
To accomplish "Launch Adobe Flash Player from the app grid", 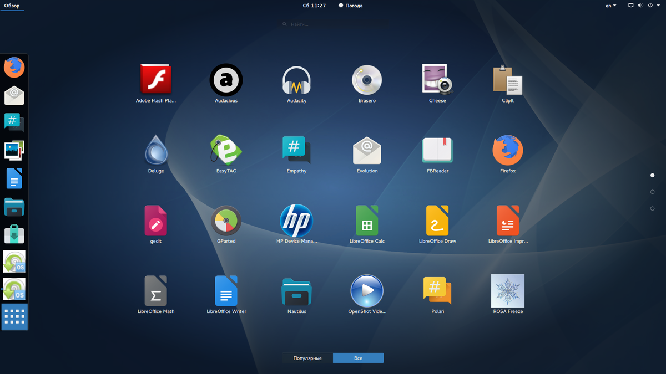I will 156,80.
